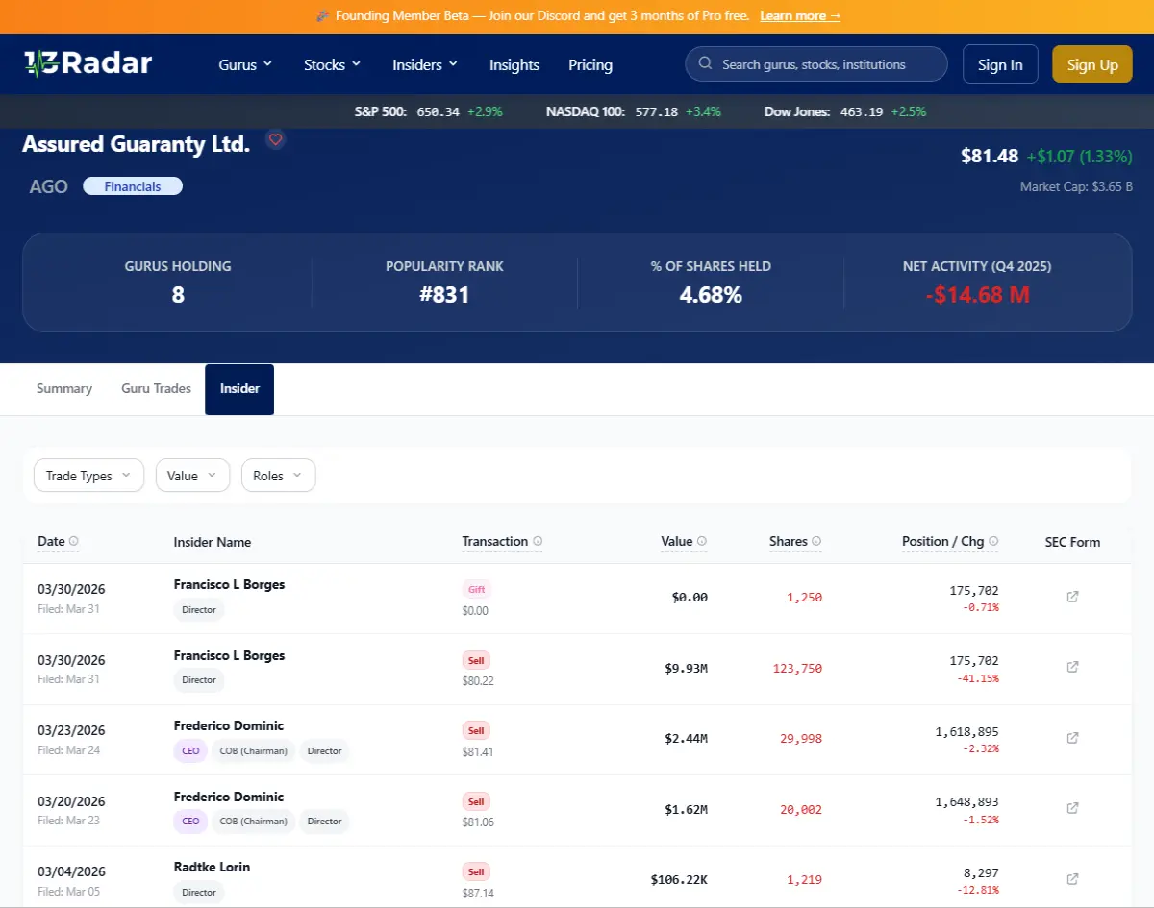Click info icon next to Transaction header
This screenshot has width=1154, height=908.
tap(538, 541)
